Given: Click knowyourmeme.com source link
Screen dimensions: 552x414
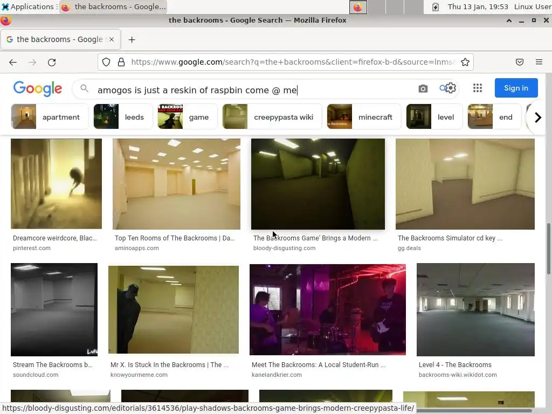Looking at the screenshot, I should (x=139, y=375).
